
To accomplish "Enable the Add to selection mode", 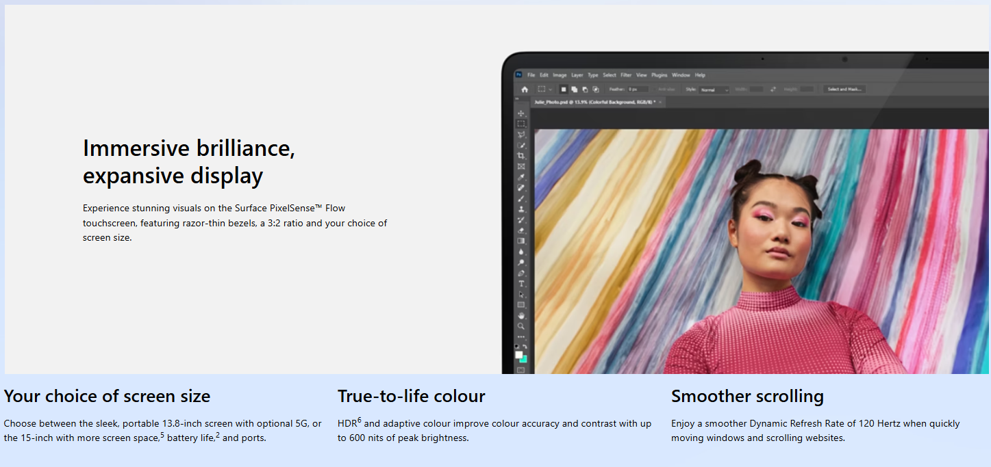I will pos(575,90).
